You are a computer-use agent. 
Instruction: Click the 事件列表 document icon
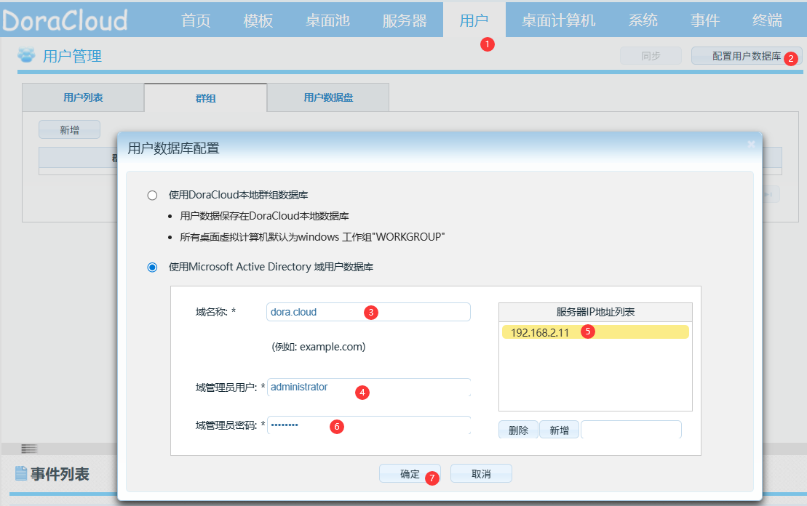click(x=21, y=474)
